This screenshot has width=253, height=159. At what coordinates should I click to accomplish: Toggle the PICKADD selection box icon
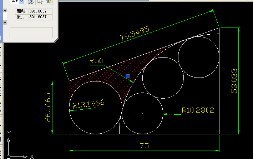tap(31, 2)
